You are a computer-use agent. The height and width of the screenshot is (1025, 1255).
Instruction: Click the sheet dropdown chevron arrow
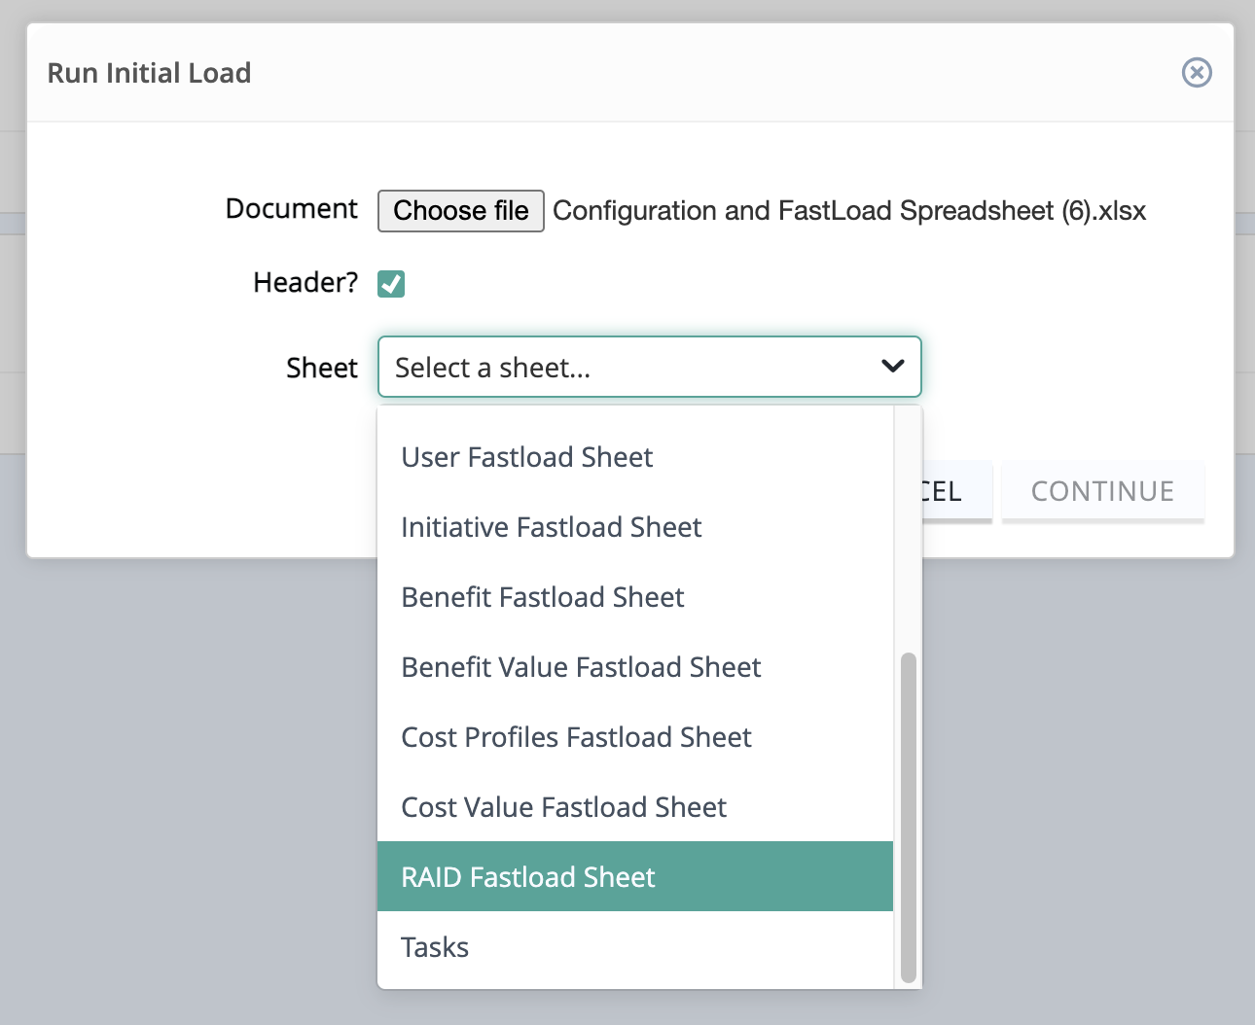coord(892,367)
